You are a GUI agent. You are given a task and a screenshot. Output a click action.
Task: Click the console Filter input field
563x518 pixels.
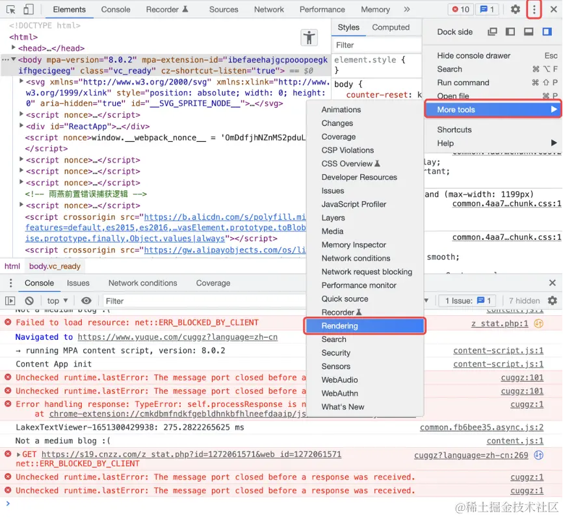click(x=205, y=301)
